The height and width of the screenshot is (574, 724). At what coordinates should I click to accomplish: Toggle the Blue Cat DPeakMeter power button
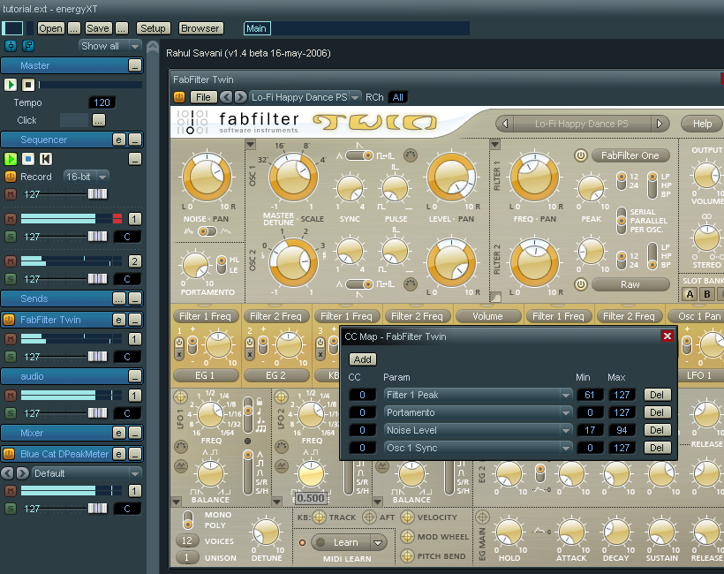click(x=9, y=454)
